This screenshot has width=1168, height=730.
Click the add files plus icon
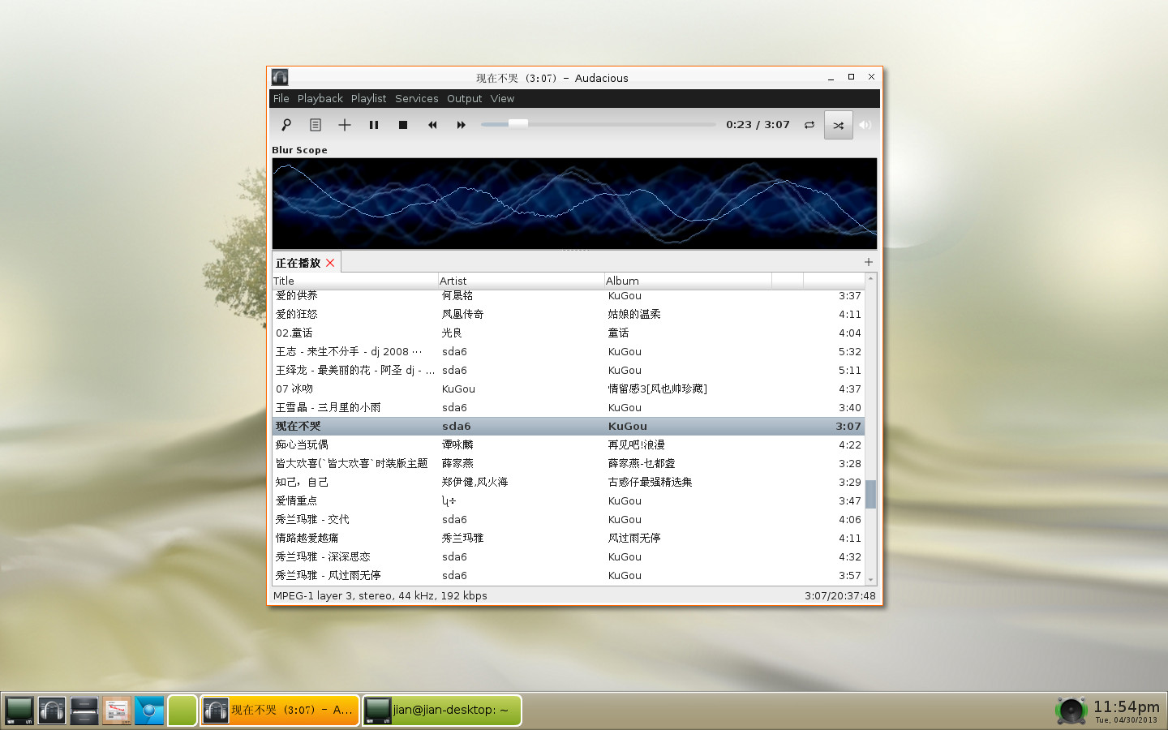(x=345, y=125)
